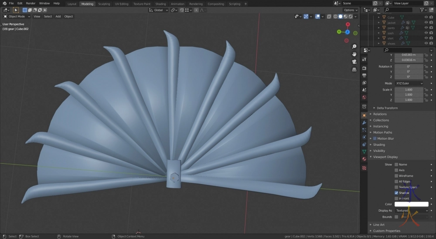Switch perspective/orthographic with the grid icon
This screenshot has width=436, height=239.
(354, 69)
